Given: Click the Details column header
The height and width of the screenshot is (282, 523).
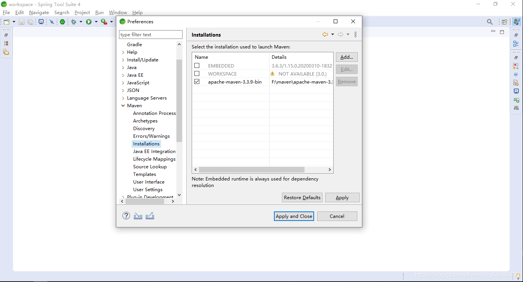Looking at the screenshot, I should tap(301, 57).
